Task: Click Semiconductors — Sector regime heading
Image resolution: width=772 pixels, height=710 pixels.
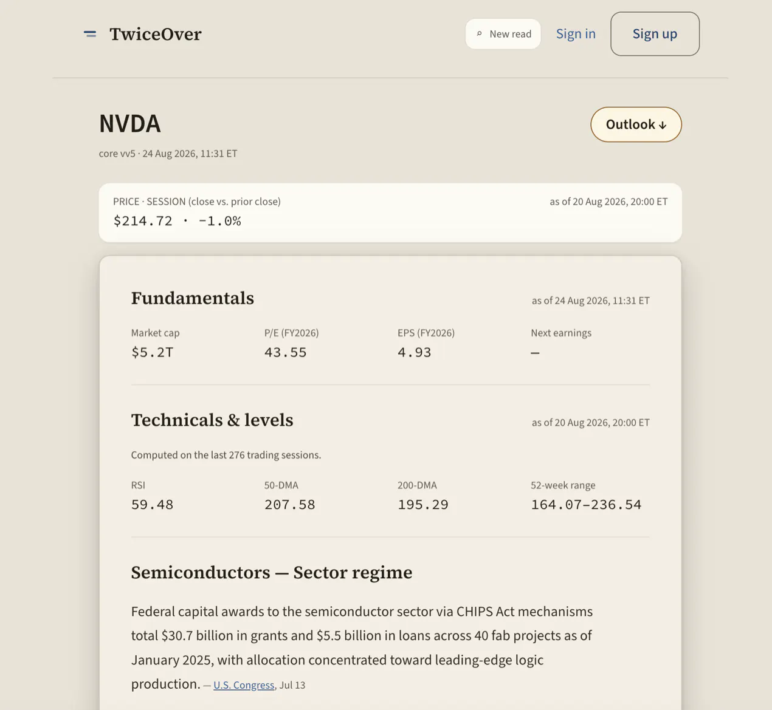Action: point(272,573)
